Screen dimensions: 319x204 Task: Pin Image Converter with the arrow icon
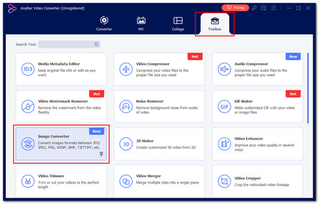tap(101, 154)
